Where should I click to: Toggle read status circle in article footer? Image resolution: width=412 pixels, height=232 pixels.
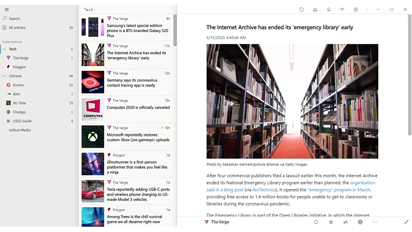[x=316, y=222]
